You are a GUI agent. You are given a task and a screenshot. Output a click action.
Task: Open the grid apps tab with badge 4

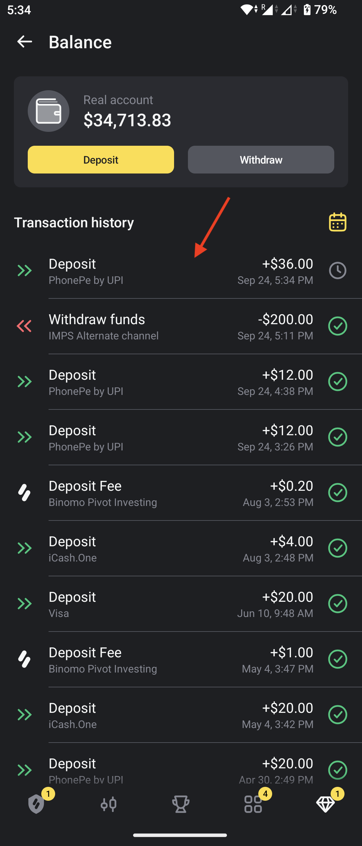253,804
